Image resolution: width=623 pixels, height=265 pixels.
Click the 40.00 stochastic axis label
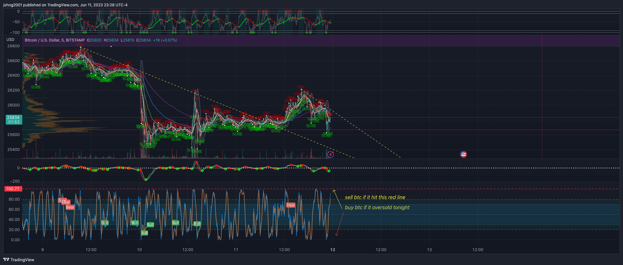[x=14, y=220]
